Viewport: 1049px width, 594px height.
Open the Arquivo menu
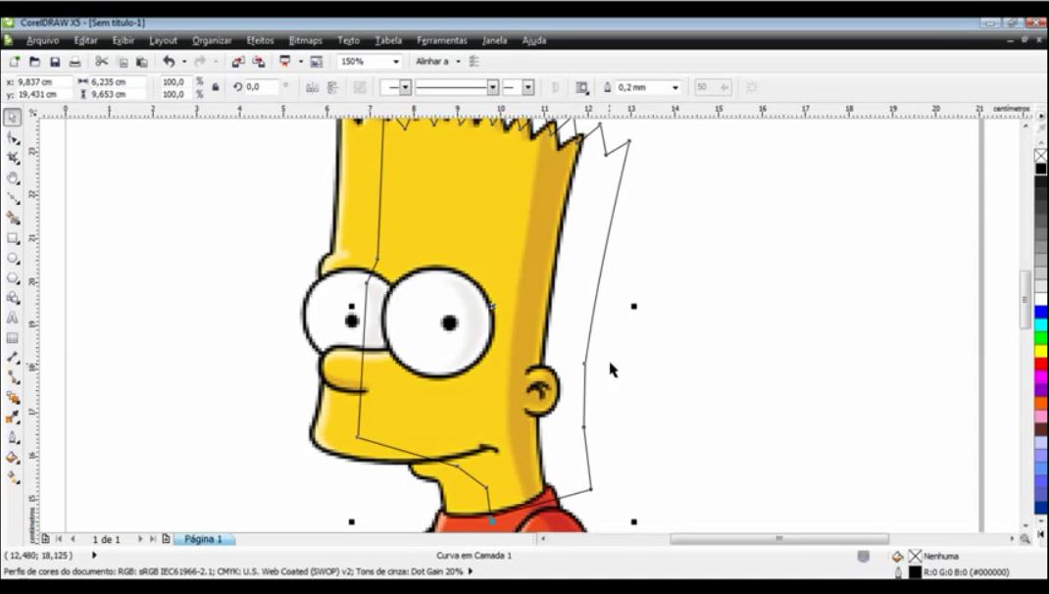(x=42, y=40)
